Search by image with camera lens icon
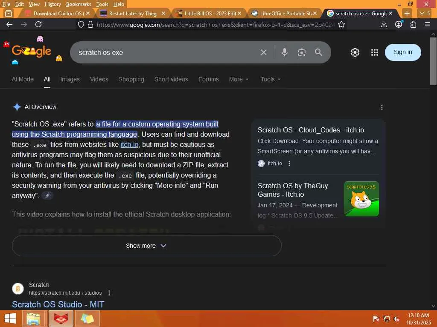 click(302, 52)
